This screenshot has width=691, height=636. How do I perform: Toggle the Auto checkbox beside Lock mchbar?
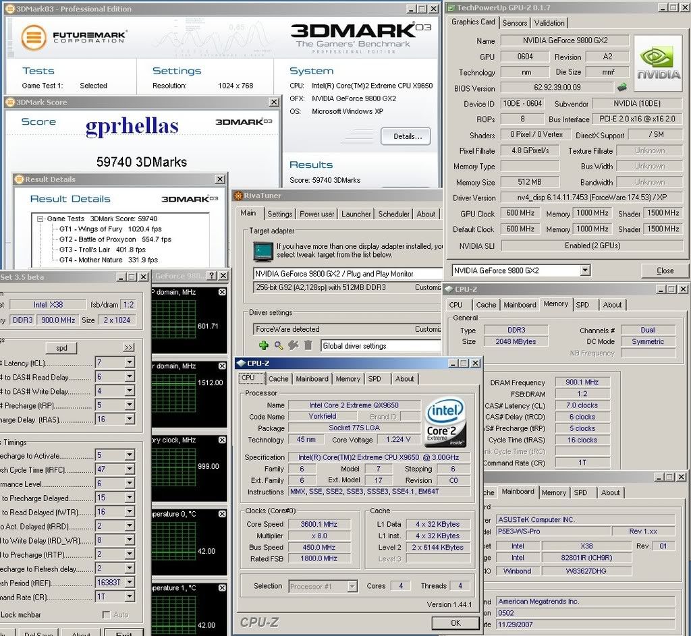(106, 614)
